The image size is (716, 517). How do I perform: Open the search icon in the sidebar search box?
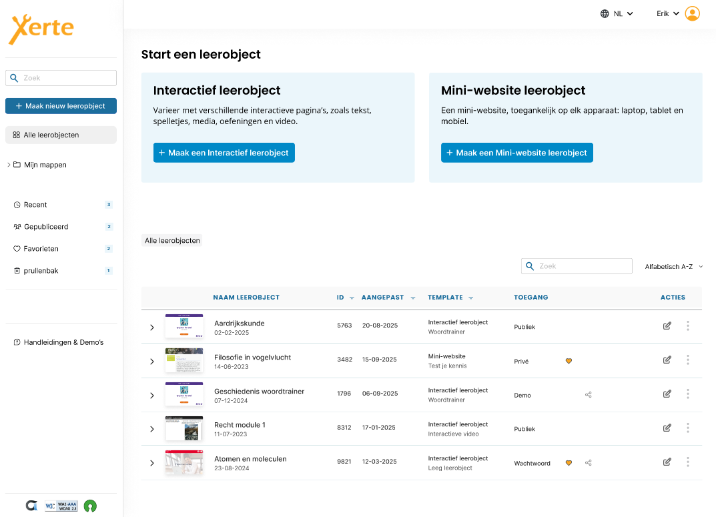[x=14, y=77]
